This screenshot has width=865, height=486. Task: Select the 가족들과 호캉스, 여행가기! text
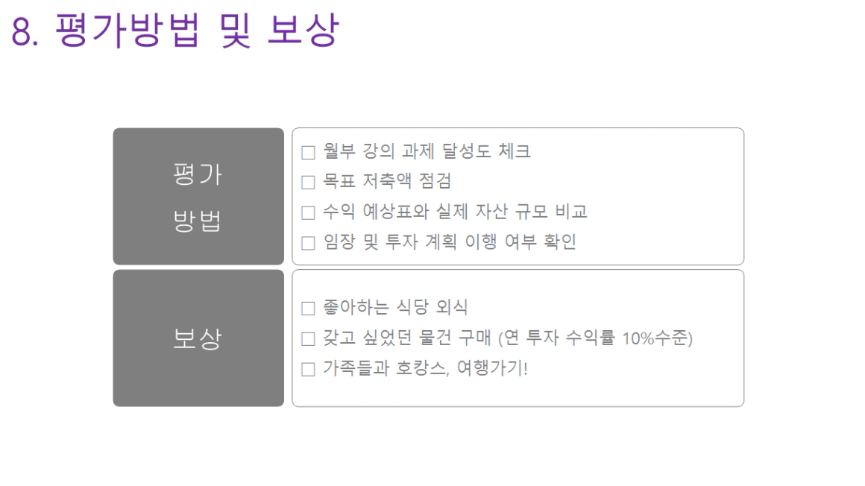(425, 368)
